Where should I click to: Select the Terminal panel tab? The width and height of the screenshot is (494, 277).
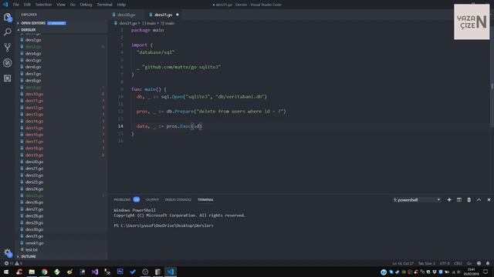(205, 200)
